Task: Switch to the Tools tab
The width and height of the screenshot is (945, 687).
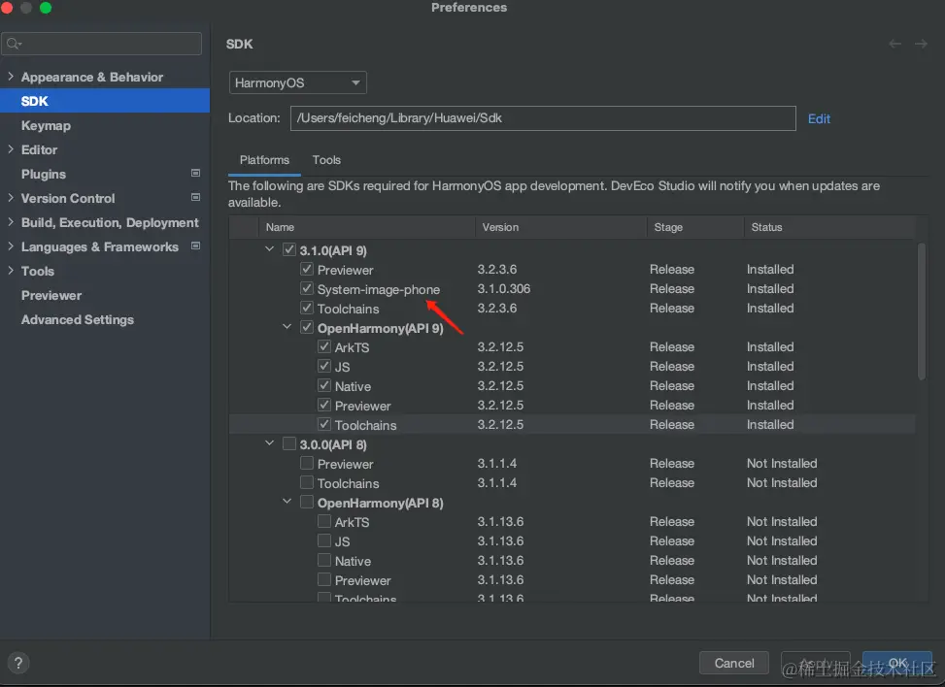Action: [326, 160]
